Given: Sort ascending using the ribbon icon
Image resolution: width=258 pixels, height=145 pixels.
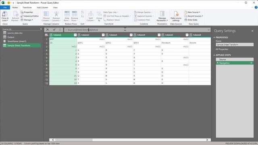Looking at the screenshot, I should point(82,12).
